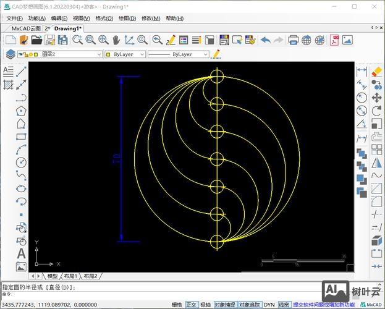
Task: Toggle 栅格 grid display
Action: click(x=177, y=305)
